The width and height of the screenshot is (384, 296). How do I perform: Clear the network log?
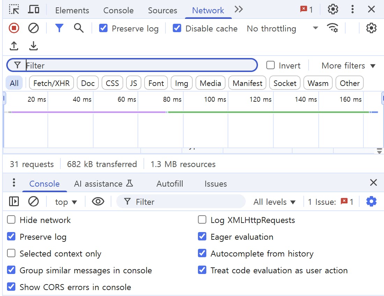34,28
